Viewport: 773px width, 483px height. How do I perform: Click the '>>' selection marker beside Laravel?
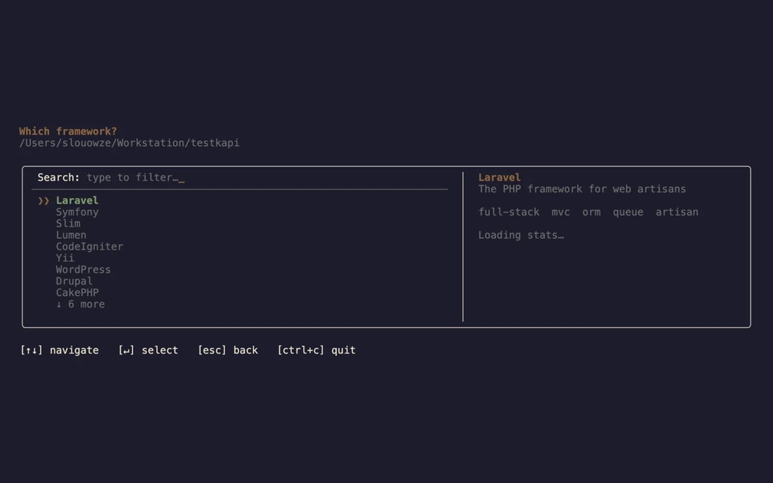point(43,200)
